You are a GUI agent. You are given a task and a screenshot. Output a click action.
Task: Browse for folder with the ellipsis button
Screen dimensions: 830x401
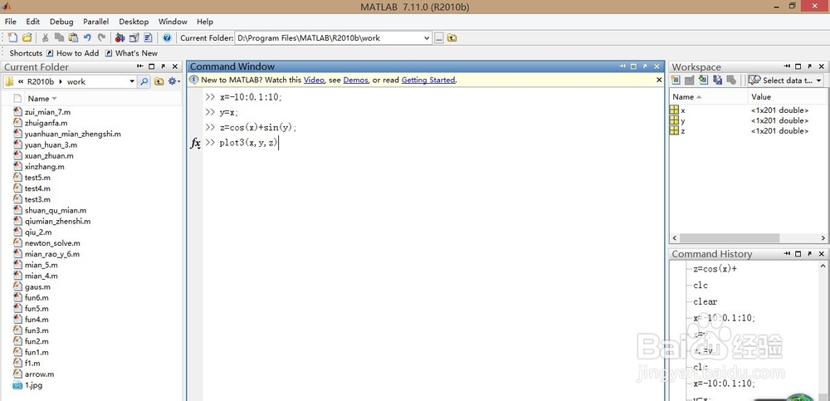click(439, 38)
